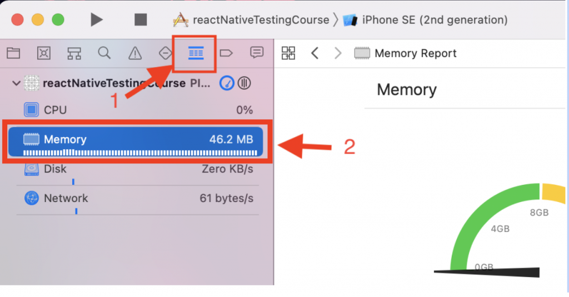Open the Test navigator diamond icon
Viewport: 569px width, 297px height.
(165, 53)
